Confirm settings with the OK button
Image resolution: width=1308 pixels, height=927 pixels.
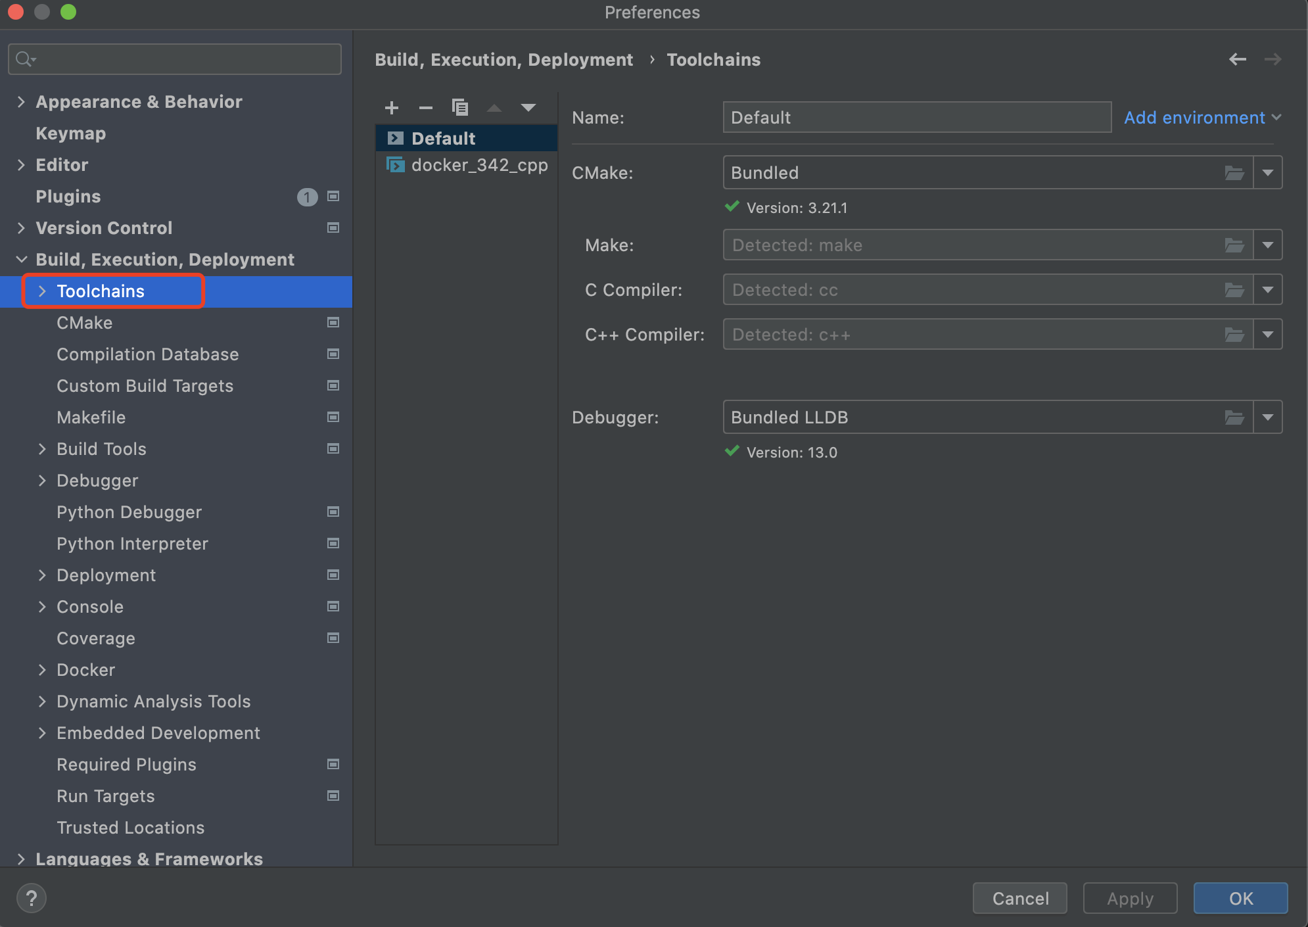[x=1240, y=897]
